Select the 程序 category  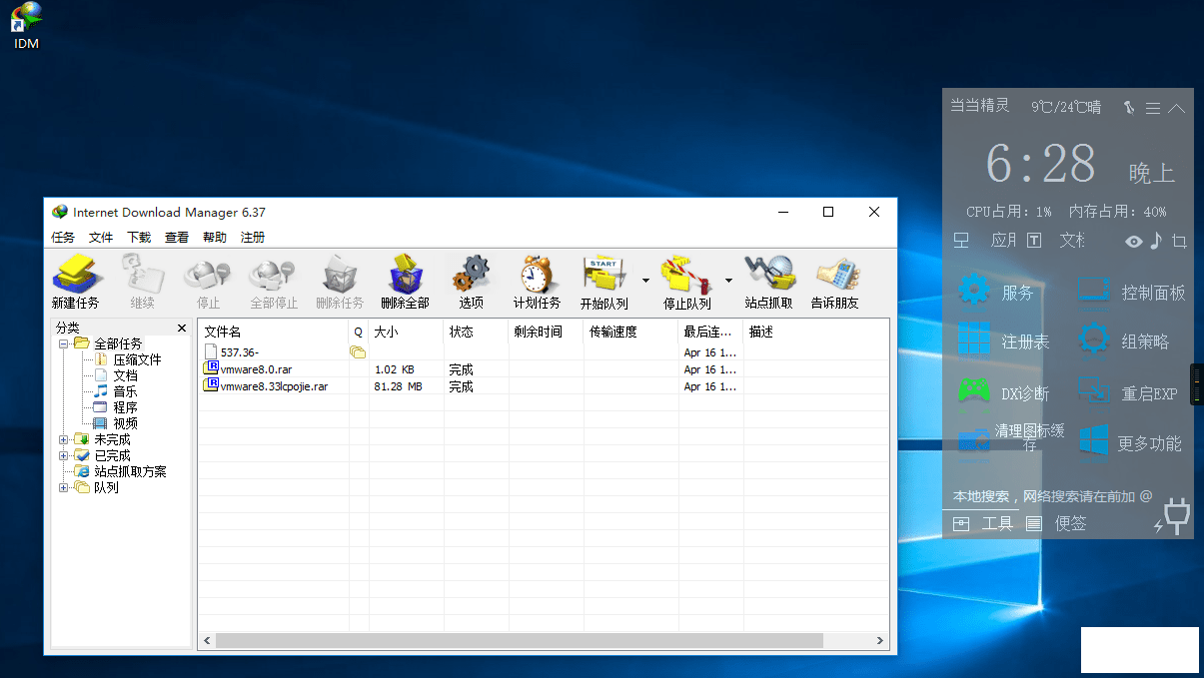pyautogui.click(x=125, y=407)
